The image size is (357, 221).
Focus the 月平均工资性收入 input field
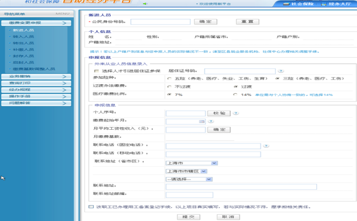click(x=186, y=130)
